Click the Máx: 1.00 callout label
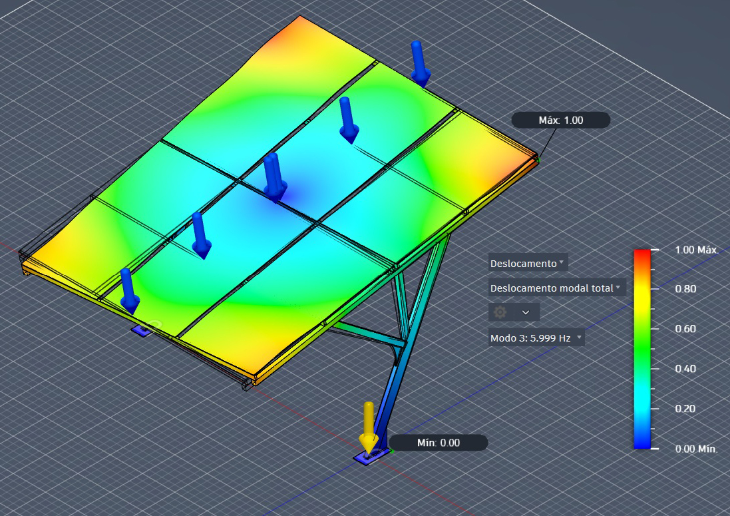This screenshot has width=730, height=516. (560, 120)
